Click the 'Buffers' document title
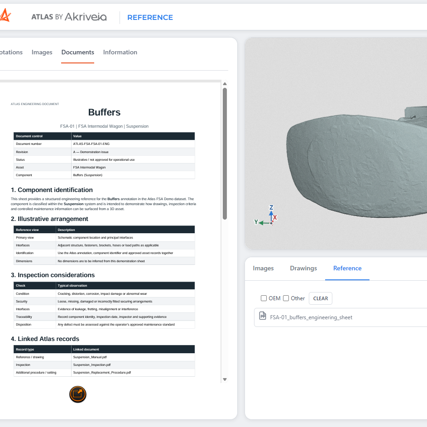The height and width of the screenshot is (427, 427). pos(104,112)
